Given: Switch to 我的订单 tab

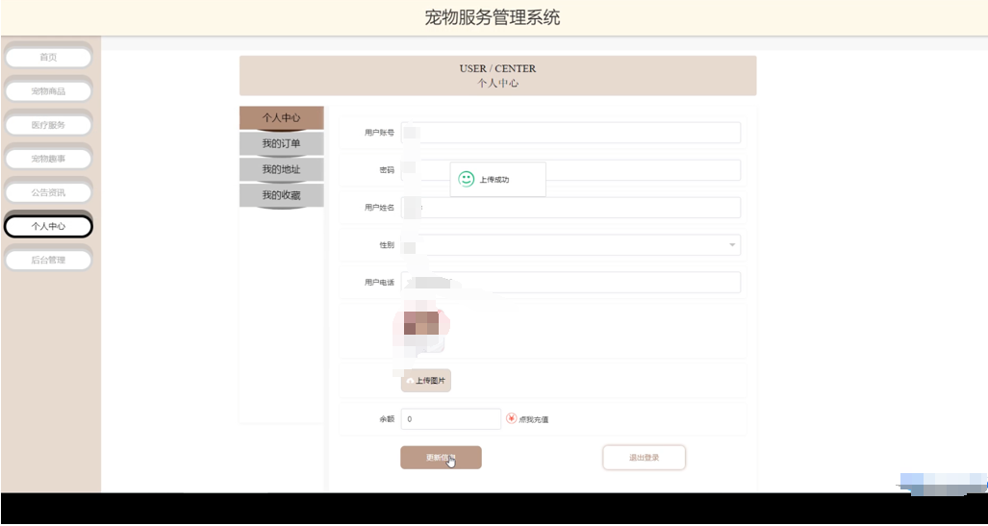Looking at the screenshot, I should point(282,143).
